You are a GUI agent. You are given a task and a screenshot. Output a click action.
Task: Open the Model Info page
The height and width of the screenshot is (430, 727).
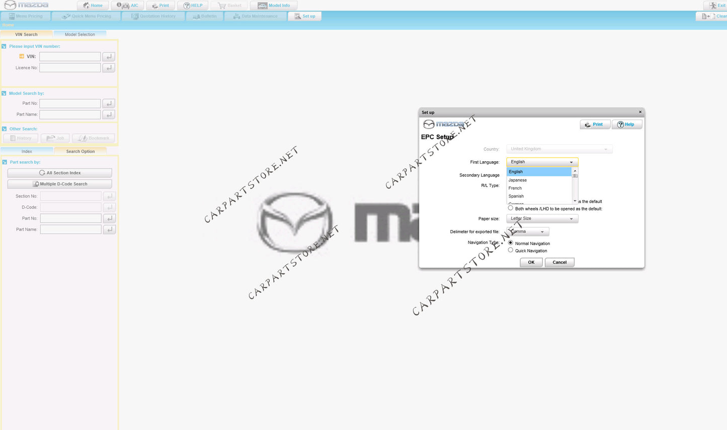click(x=274, y=6)
